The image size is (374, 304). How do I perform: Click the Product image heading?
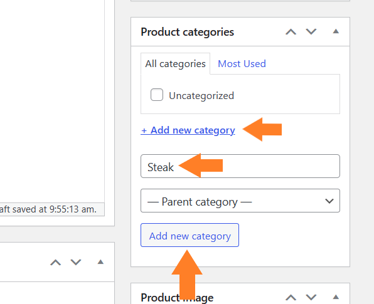[x=177, y=298]
